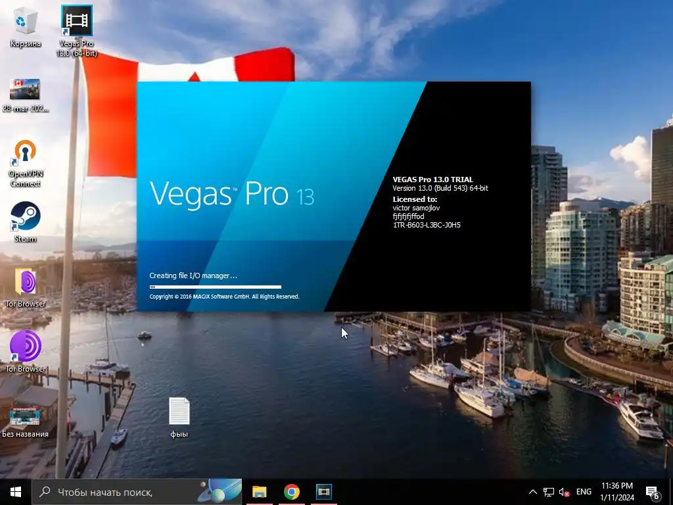Click the splash screen loading progress bar
673x505 pixels.
pyautogui.click(x=216, y=287)
